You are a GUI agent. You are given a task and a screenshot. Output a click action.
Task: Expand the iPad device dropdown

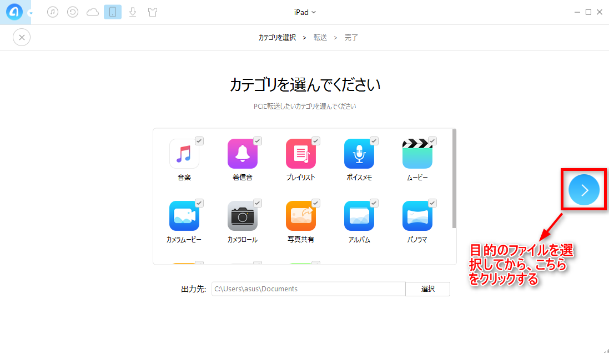305,12
